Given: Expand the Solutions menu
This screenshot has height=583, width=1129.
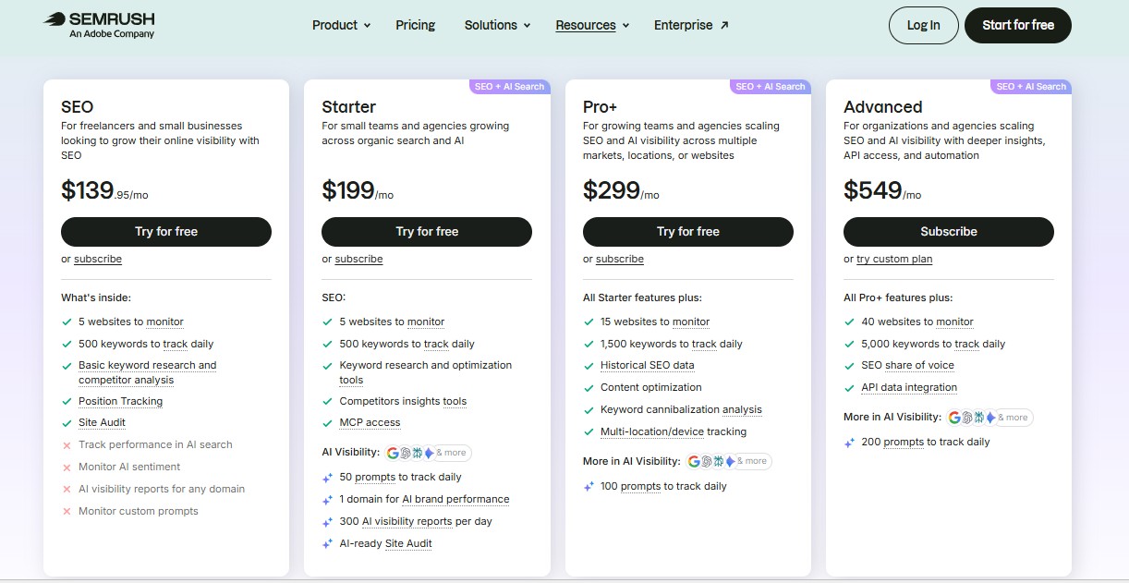Looking at the screenshot, I should coord(497,25).
